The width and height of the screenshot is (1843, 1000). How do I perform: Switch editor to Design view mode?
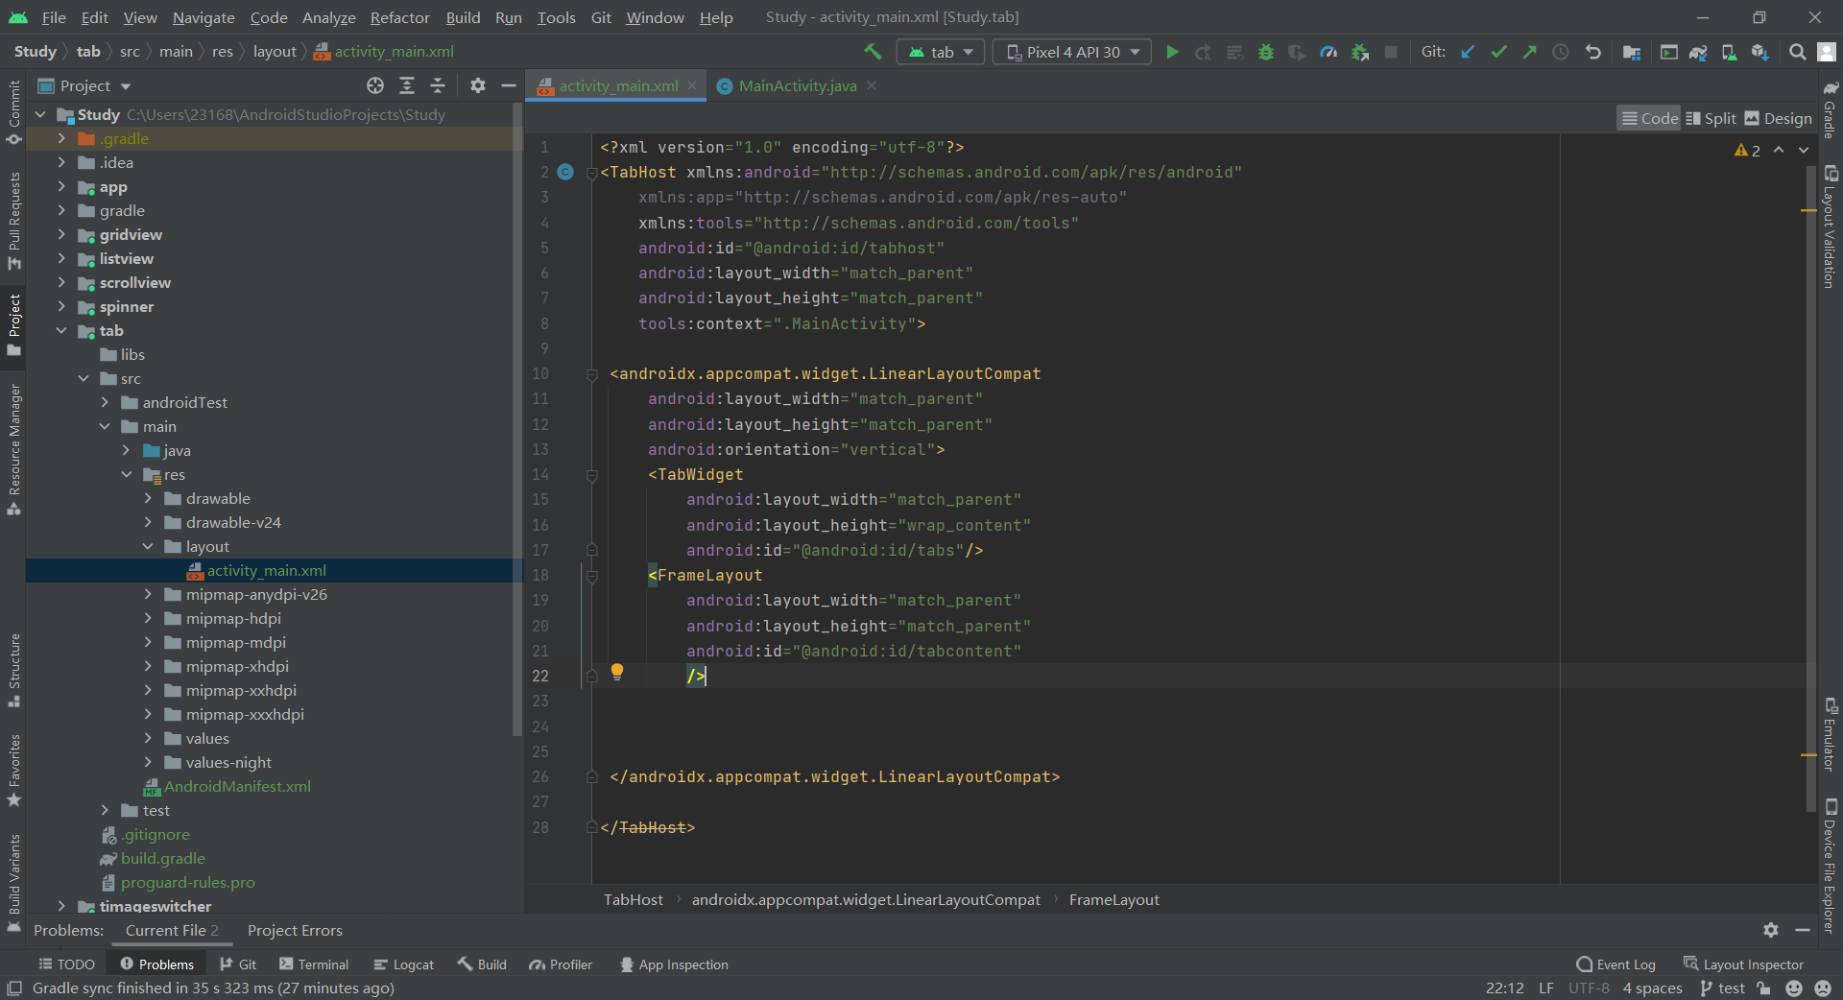pos(1778,118)
